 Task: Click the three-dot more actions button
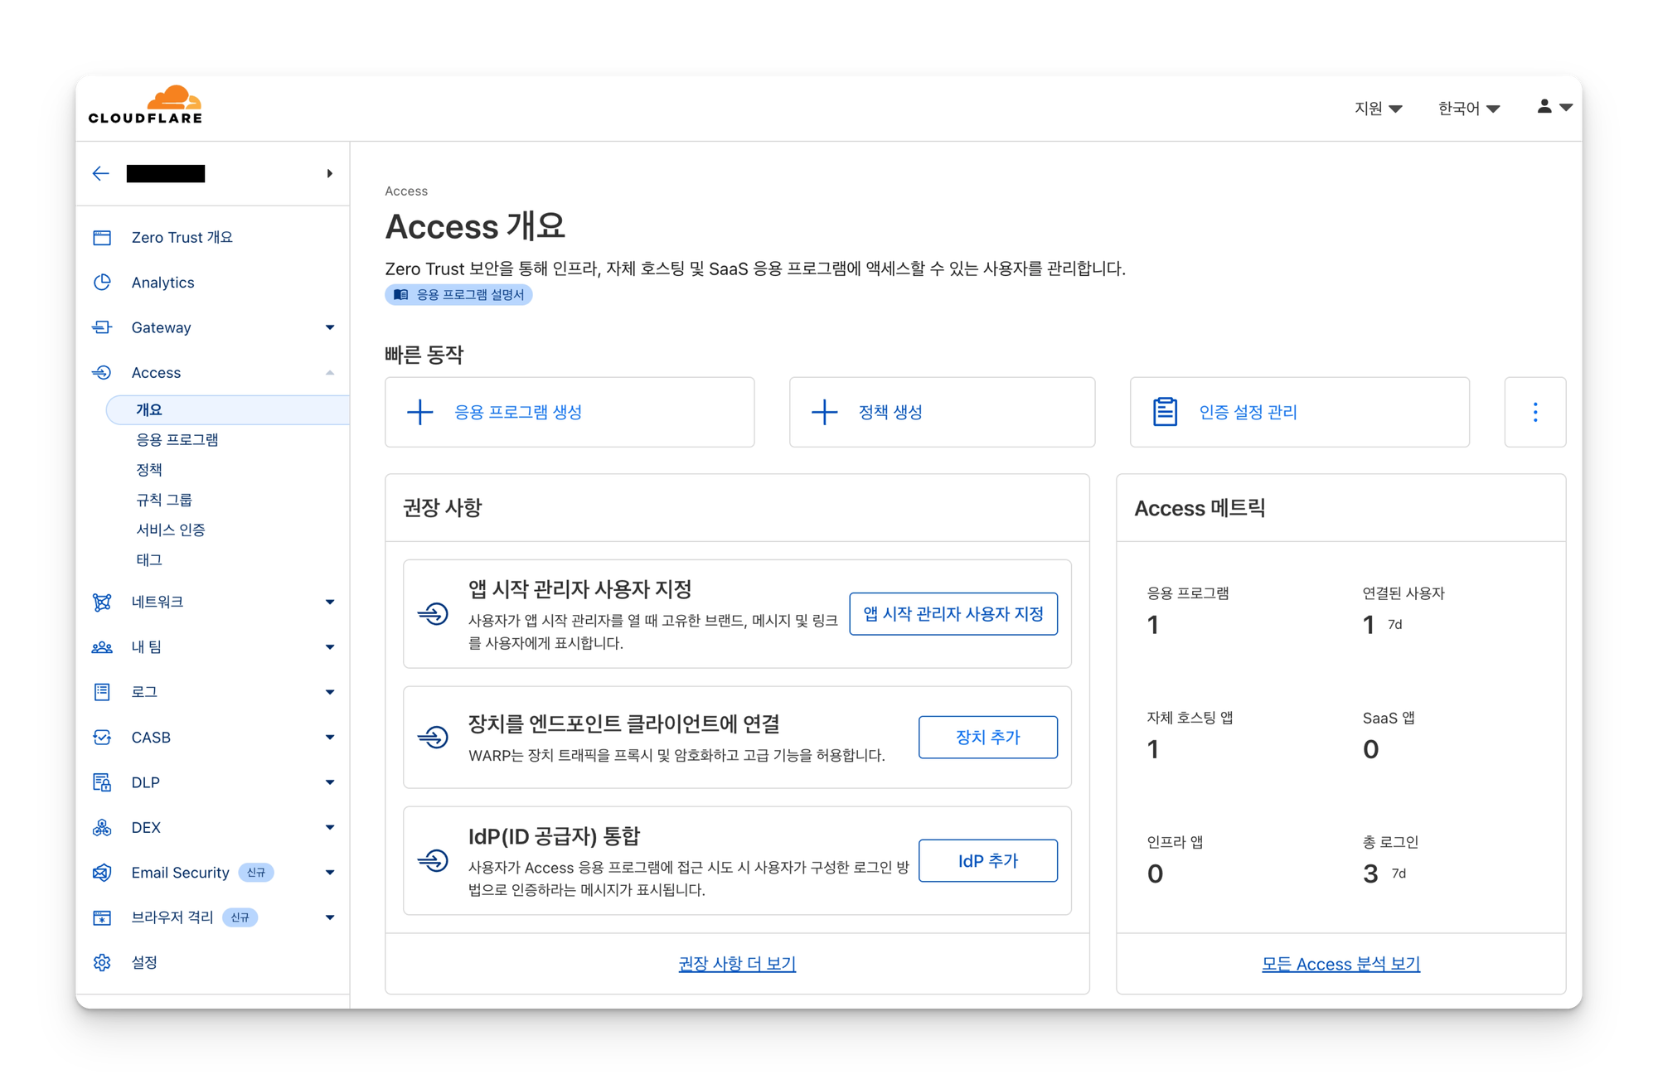1534,412
